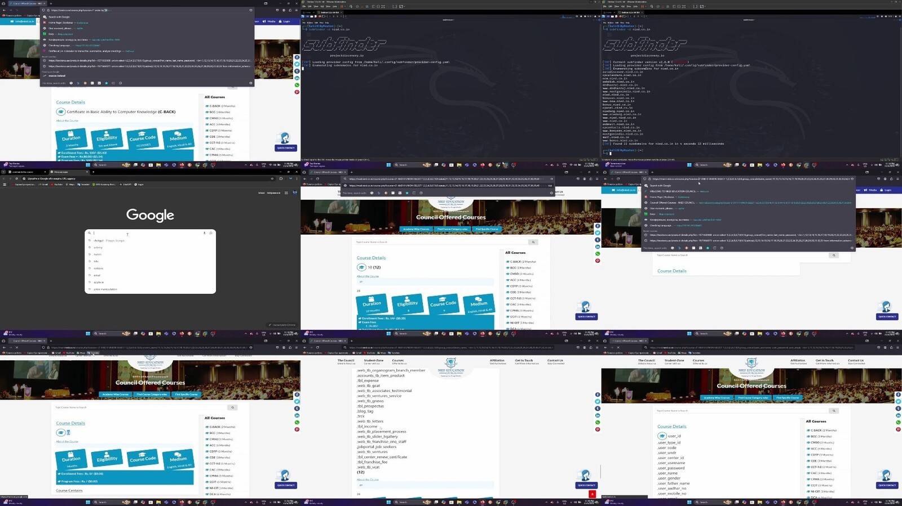Click the search-settings gear in the C-BACK frame's URL dropdown
Screen dimensions: 902x506
point(251,83)
